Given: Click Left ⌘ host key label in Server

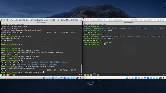Looking at the screenshot, I should pos(162,78).
